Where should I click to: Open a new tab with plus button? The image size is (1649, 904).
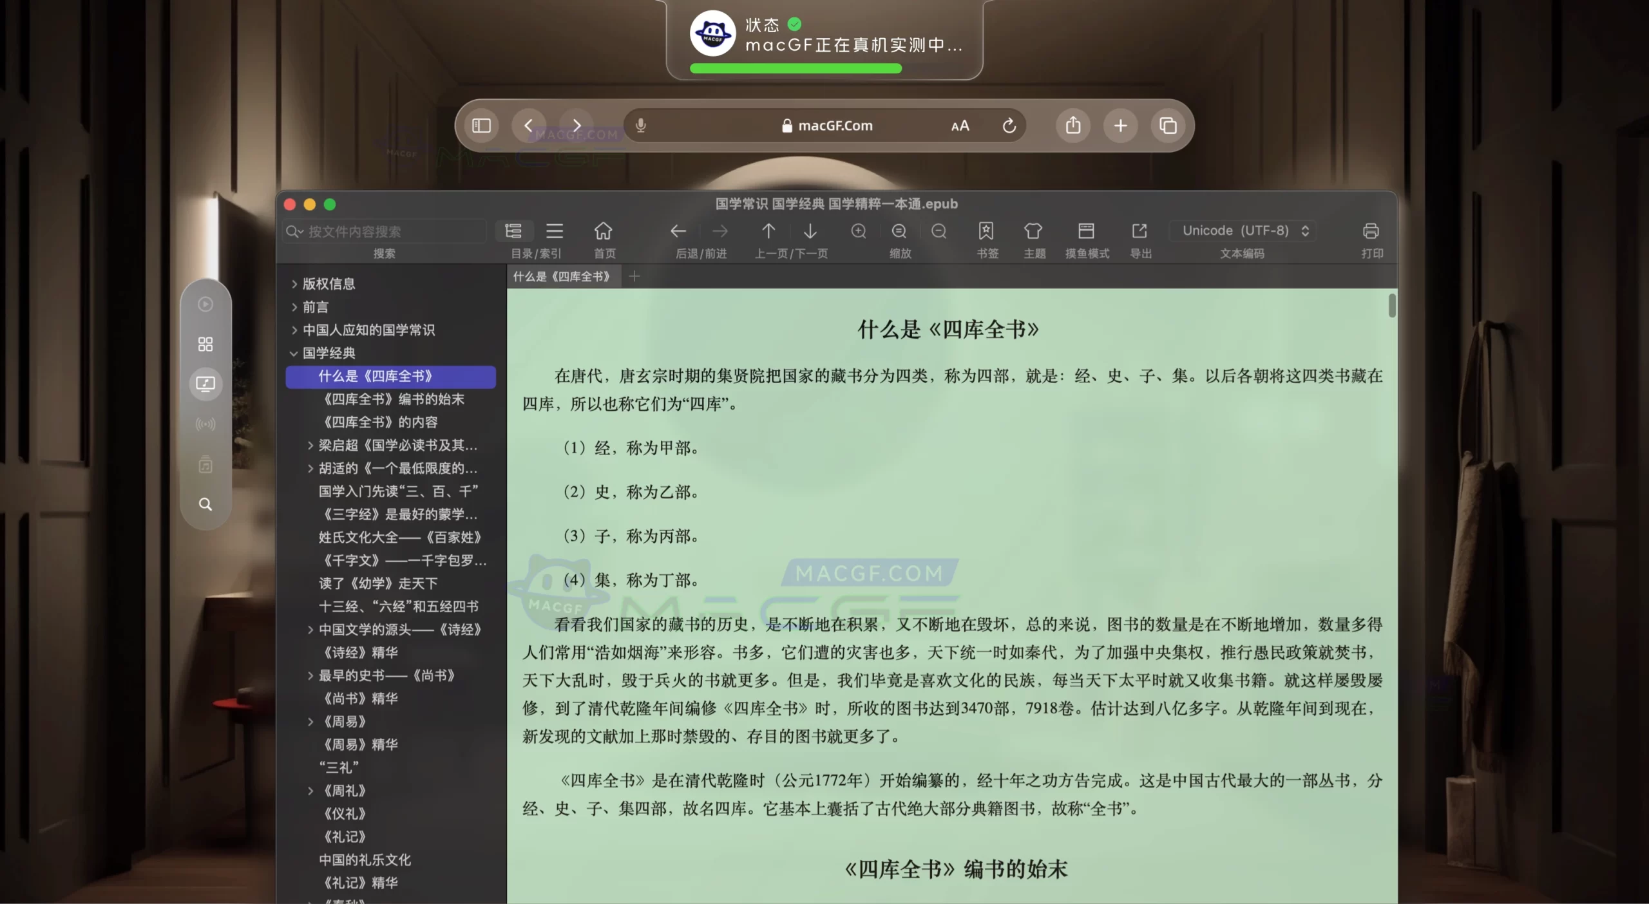633,276
